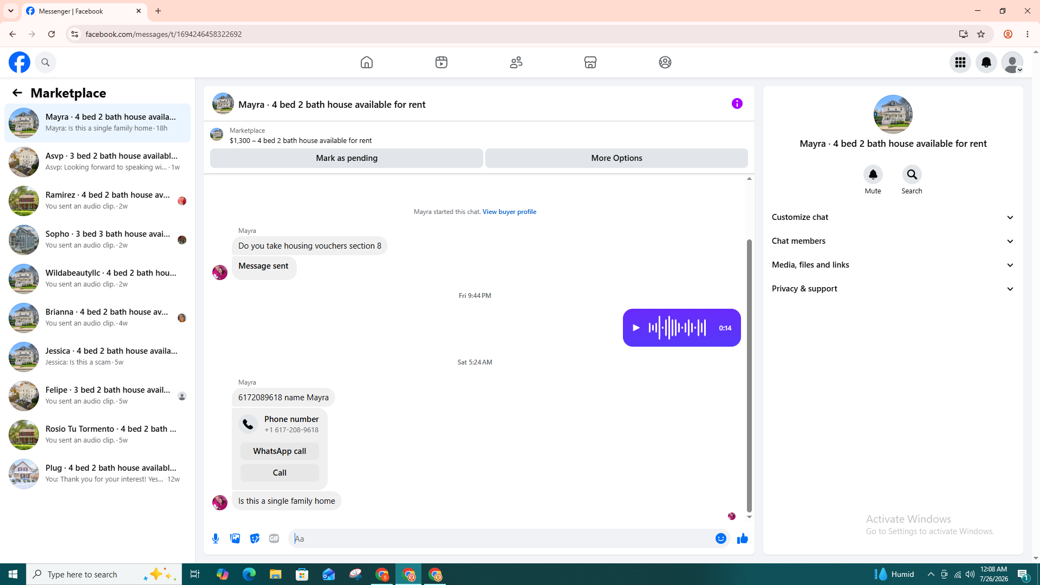1040x585 pixels.
Task: Open the emoji picker
Action: [x=721, y=538]
